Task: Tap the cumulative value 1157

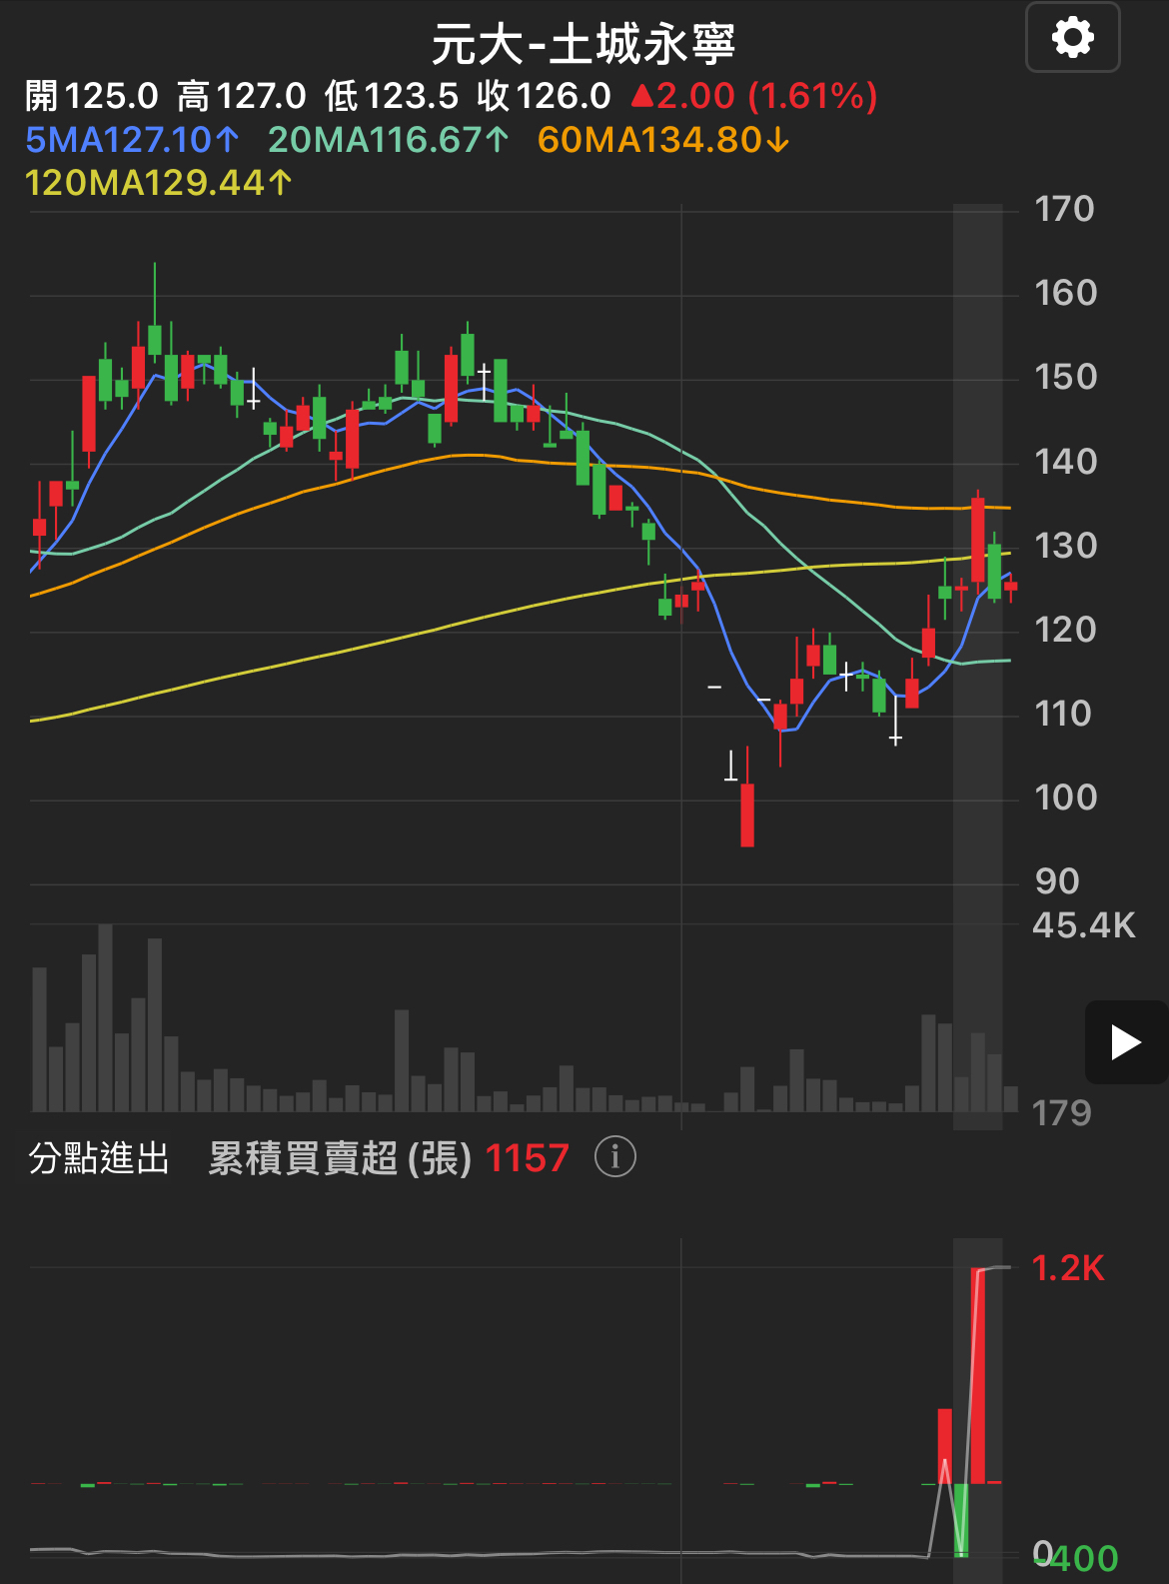Action: (x=528, y=1158)
